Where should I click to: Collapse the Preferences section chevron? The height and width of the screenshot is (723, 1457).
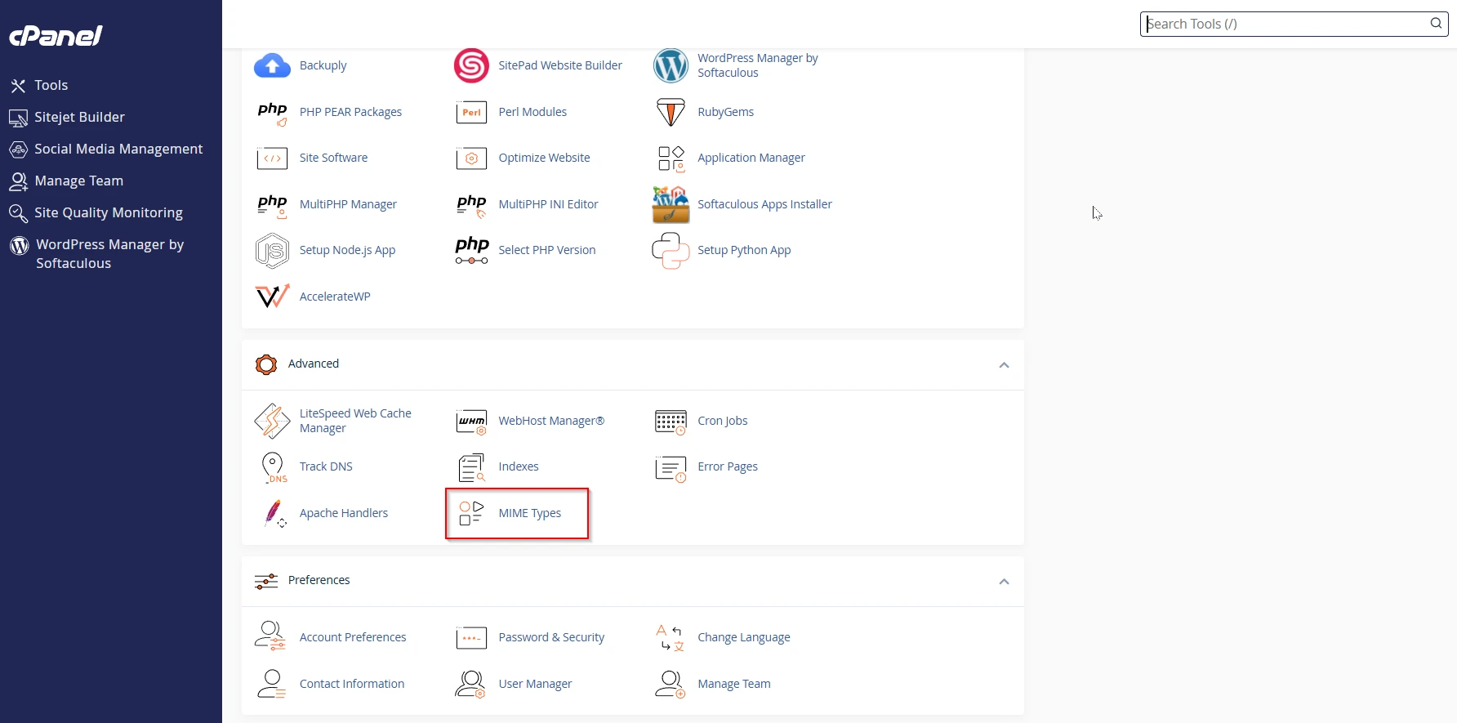1004,582
